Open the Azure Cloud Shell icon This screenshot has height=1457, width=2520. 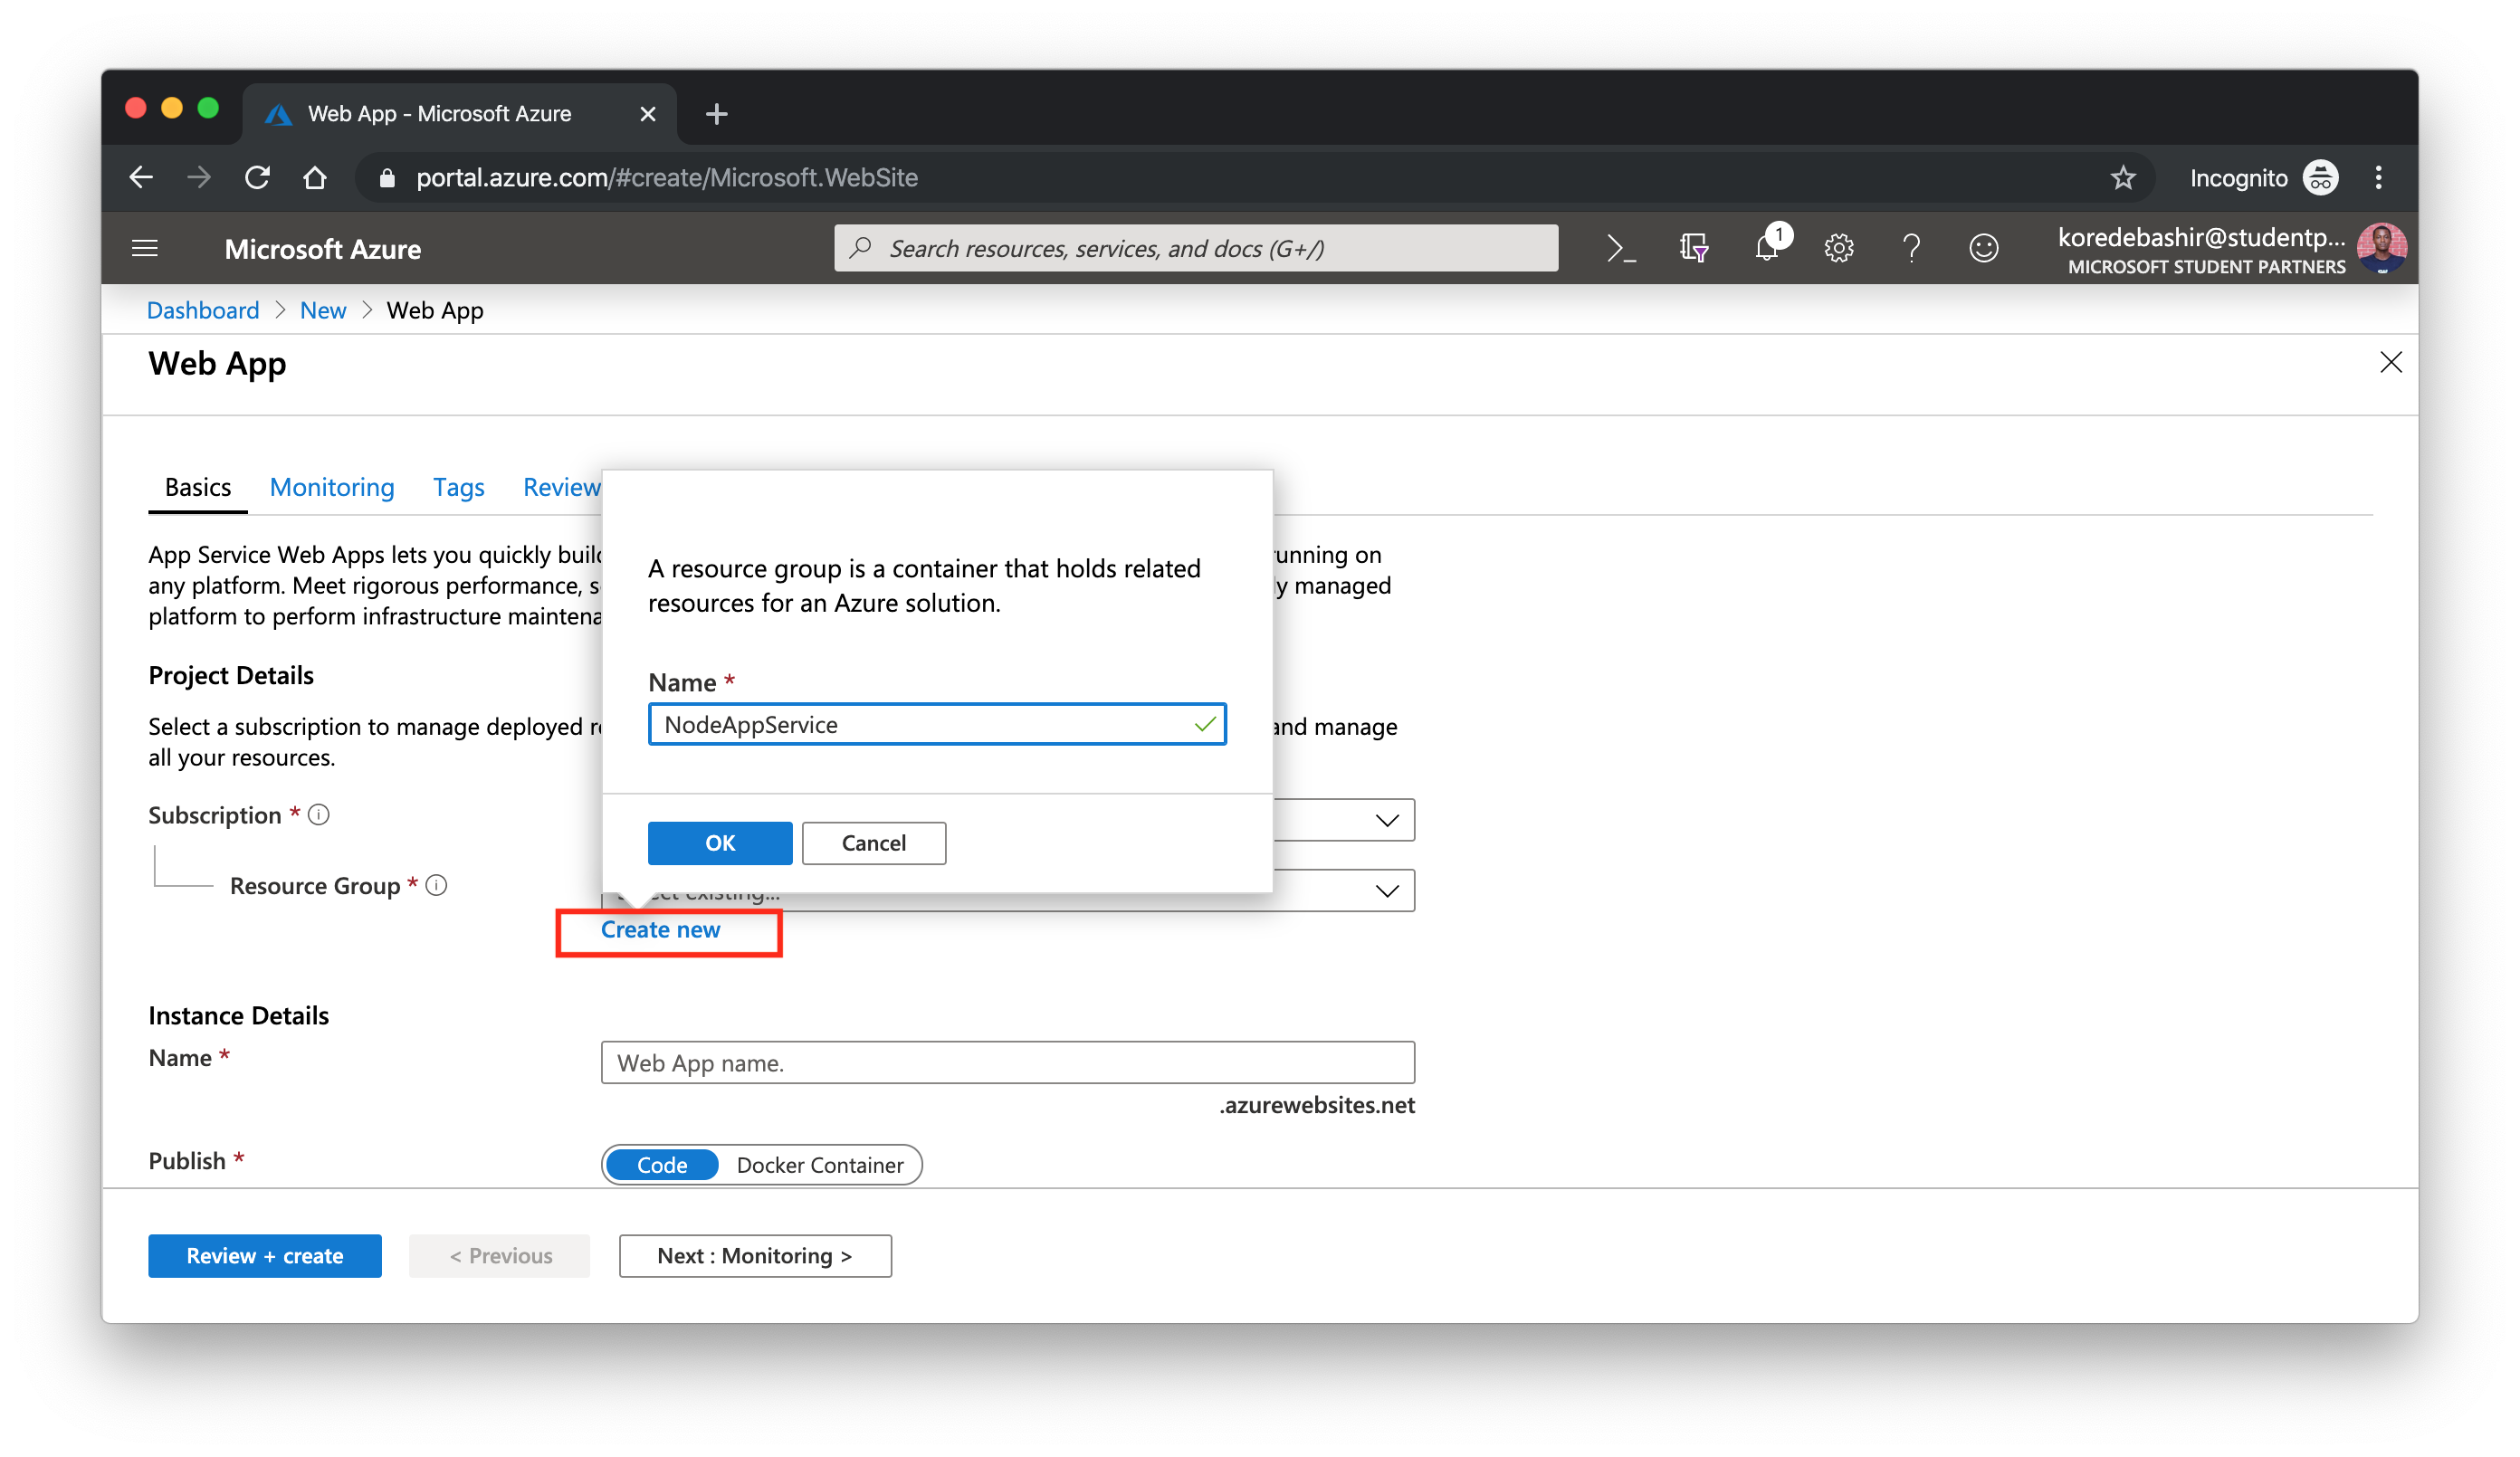point(1620,248)
